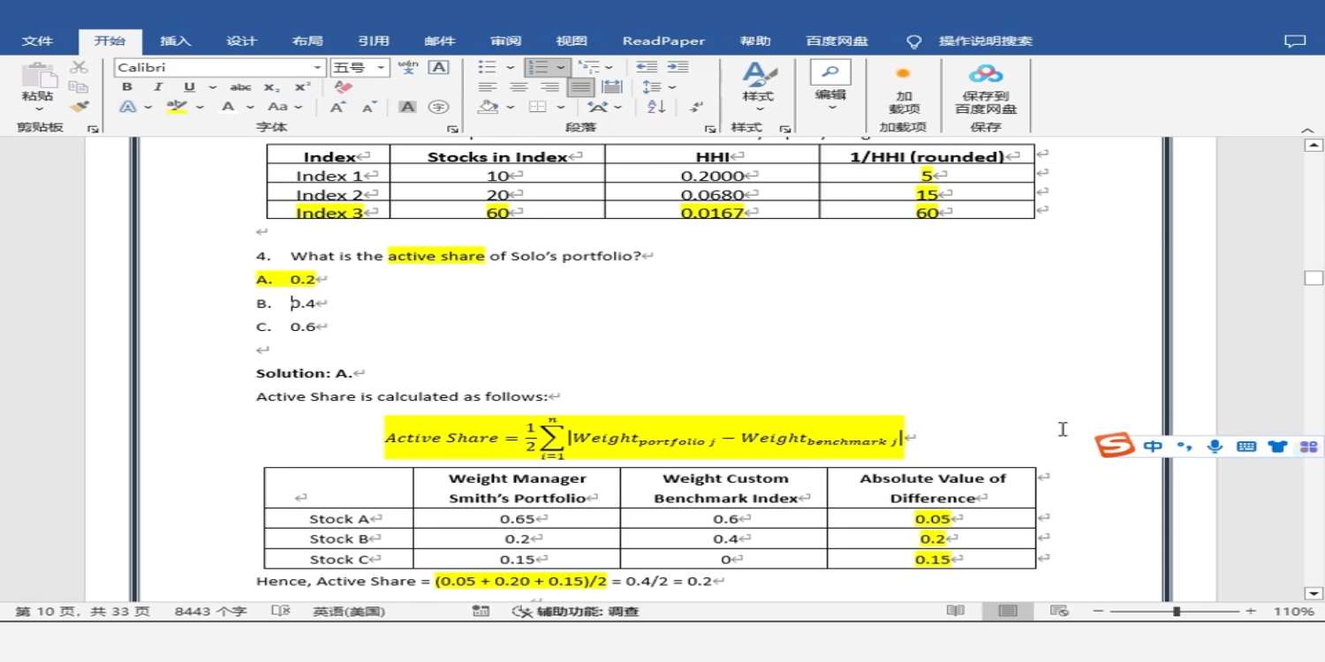Viewport: 1325px width, 662px height.
Task: Clear all formatting with the eraser icon
Action: [344, 87]
